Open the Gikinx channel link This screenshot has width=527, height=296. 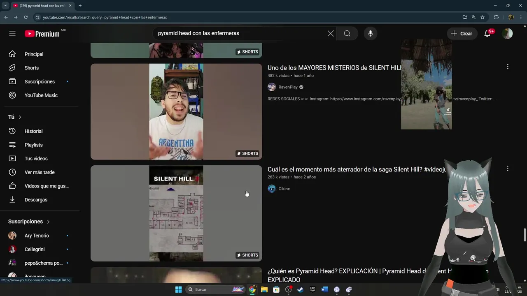pyautogui.click(x=284, y=189)
